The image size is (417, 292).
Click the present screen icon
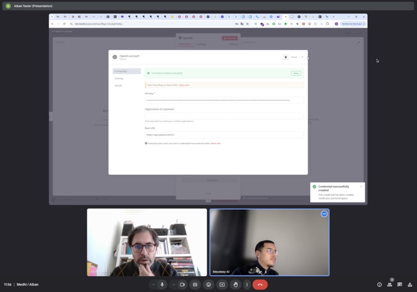click(x=222, y=284)
